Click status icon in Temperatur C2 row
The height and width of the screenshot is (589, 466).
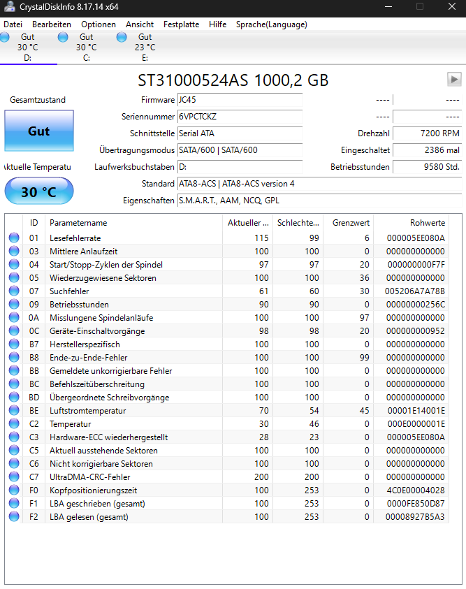[14, 423]
